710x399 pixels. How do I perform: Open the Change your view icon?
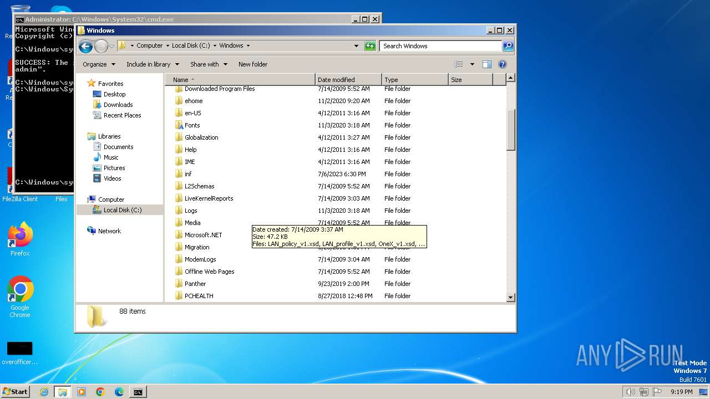coord(458,64)
